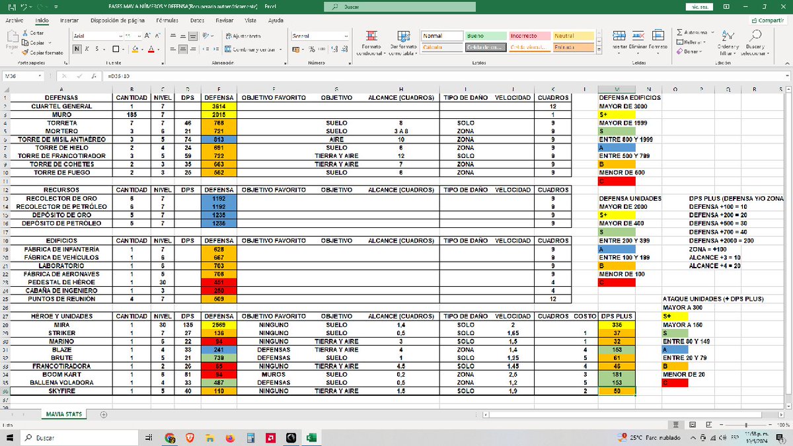The image size is (793, 446).
Task: Insert a function with the fx icon
Action: coord(93,77)
